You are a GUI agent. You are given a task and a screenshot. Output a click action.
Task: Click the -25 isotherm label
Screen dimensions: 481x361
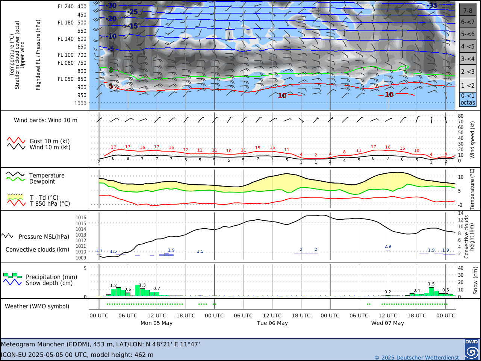(x=132, y=12)
